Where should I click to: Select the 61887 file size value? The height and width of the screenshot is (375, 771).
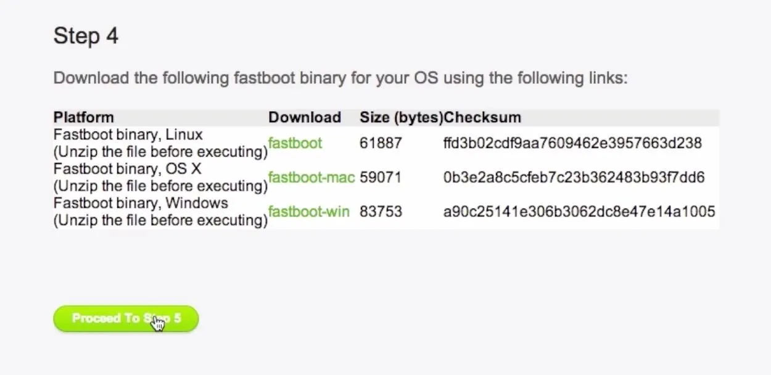pos(381,143)
